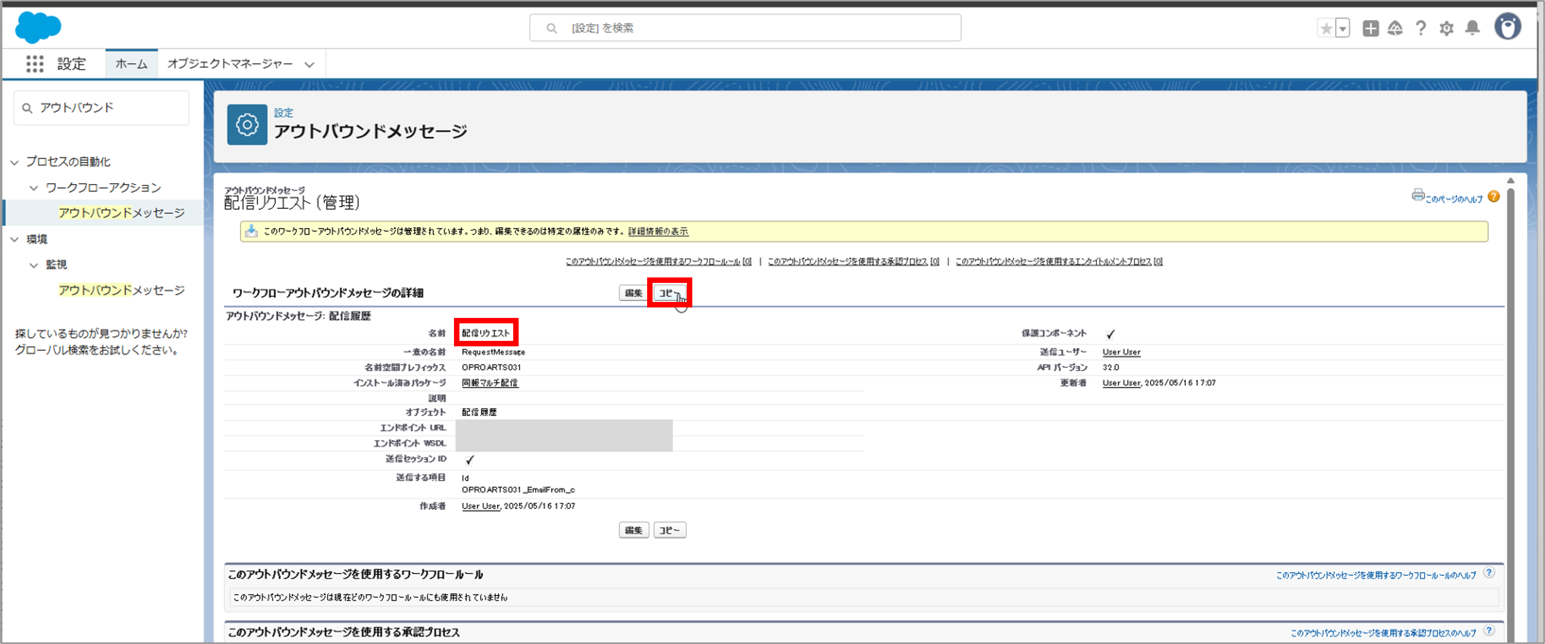Click the top 編集 button
Viewport: 1545px width, 644px height.
point(633,293)
